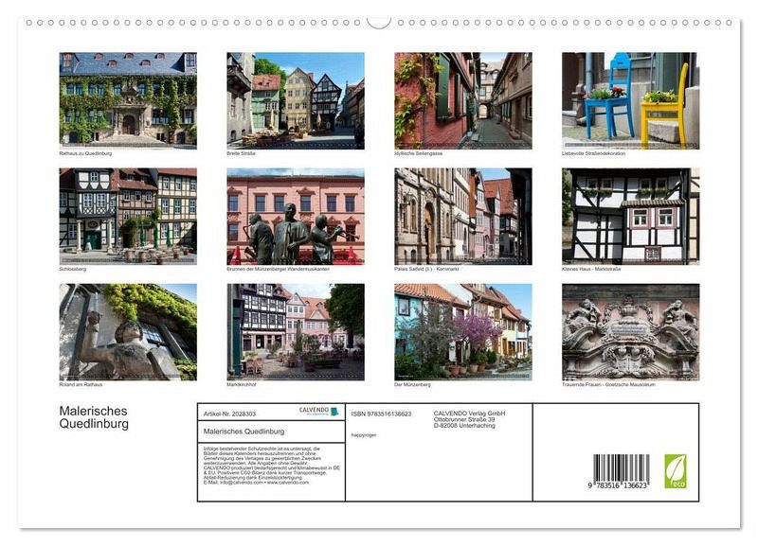Click the large Malerisches Quedlinburg title
The height and width of the screenshot is (546, 758).
click(x=93, y=417)
